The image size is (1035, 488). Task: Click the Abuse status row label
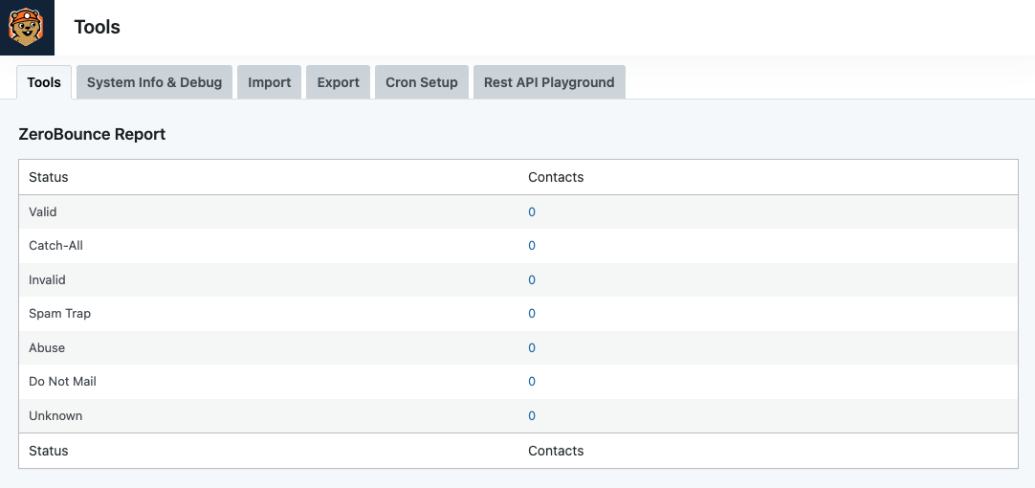coord(47,348)
